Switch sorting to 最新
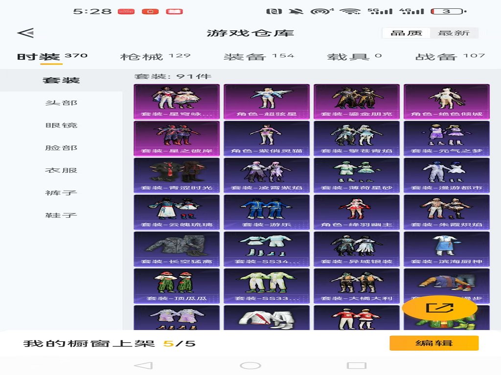This screenshot has width=501, height=375. click(454, 33)
